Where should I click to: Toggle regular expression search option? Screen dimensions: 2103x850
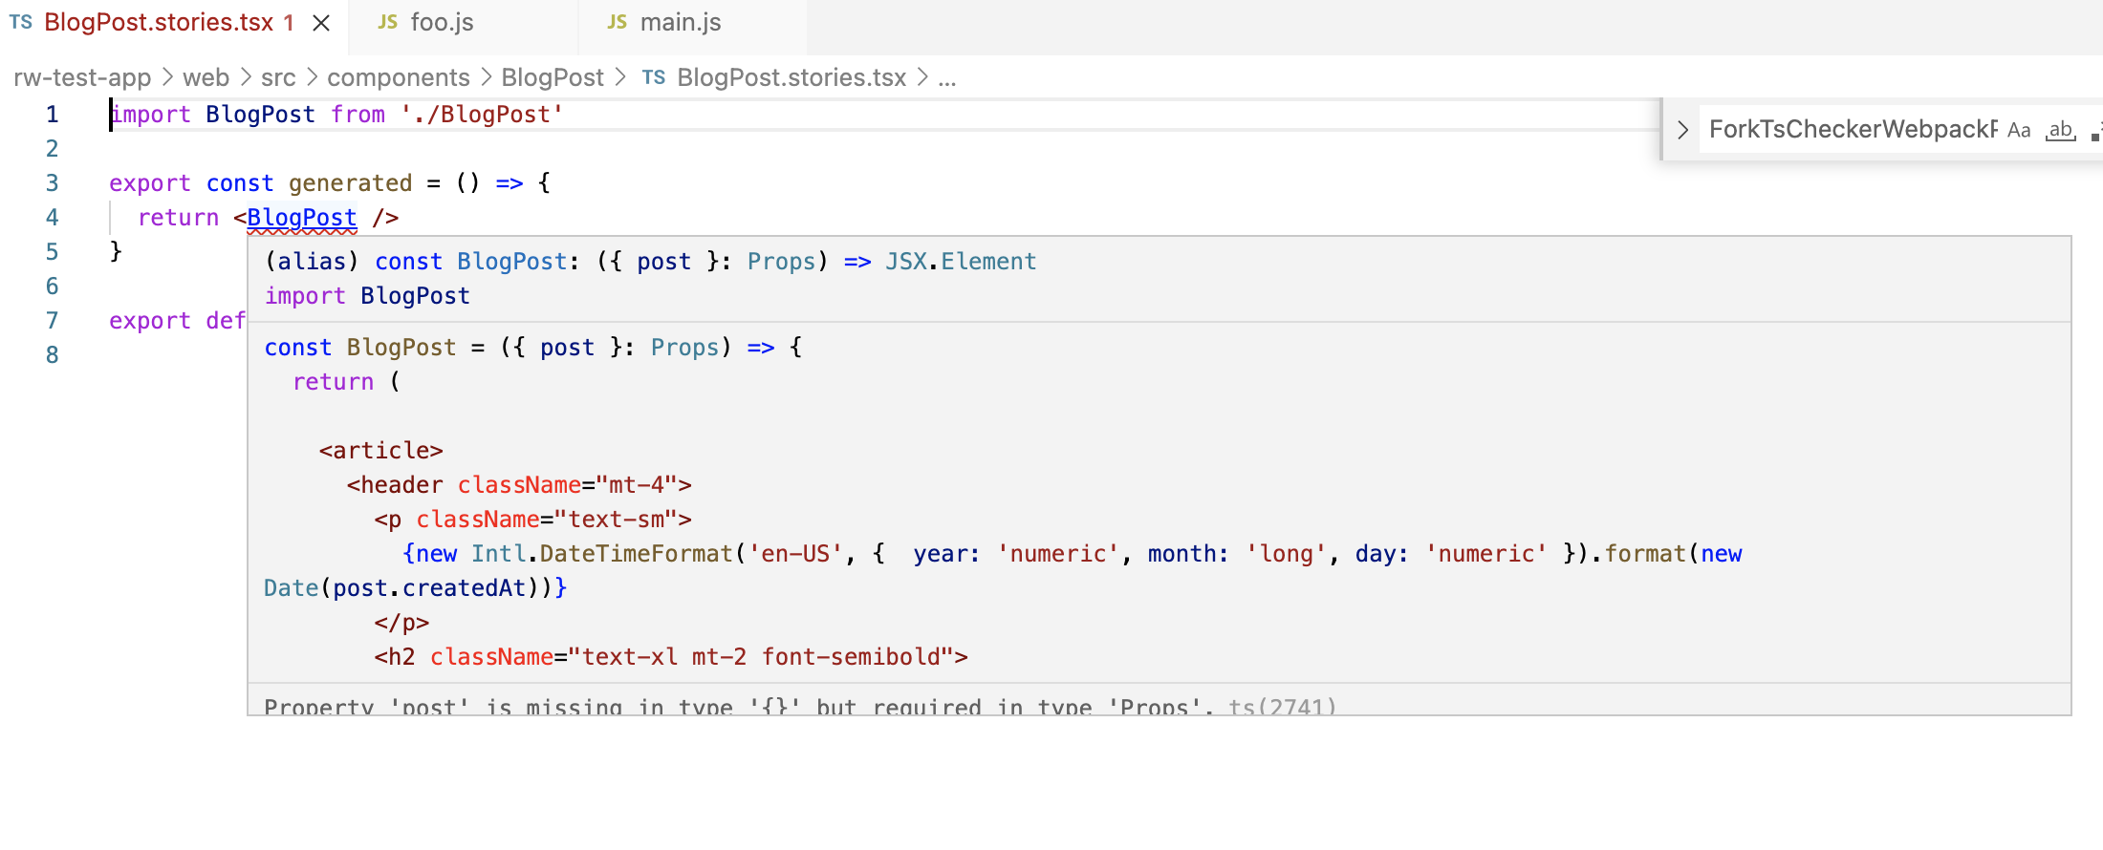coord(2096,130)
